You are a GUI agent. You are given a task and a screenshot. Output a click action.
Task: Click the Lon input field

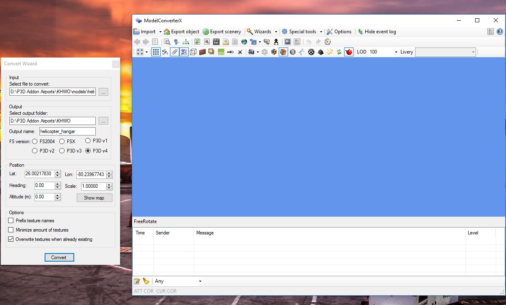(90, 174)
